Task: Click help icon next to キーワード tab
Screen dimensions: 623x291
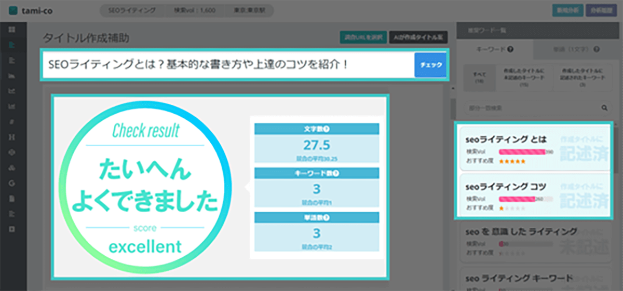Action: 511,50
